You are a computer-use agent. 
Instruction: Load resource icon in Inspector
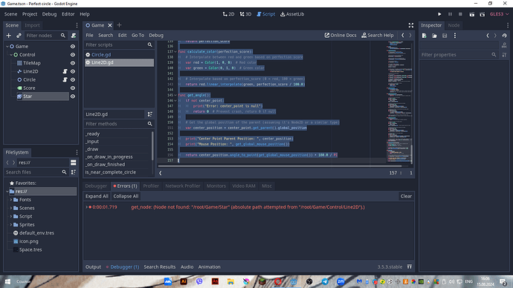434,36
